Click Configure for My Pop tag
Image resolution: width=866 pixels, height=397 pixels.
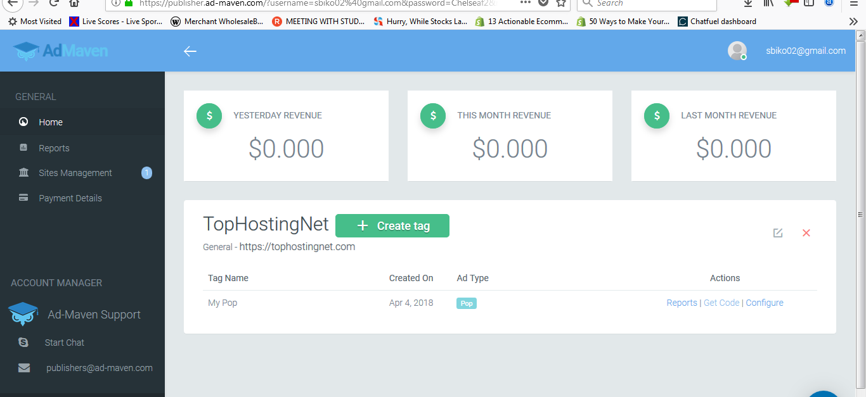[765, 303]
